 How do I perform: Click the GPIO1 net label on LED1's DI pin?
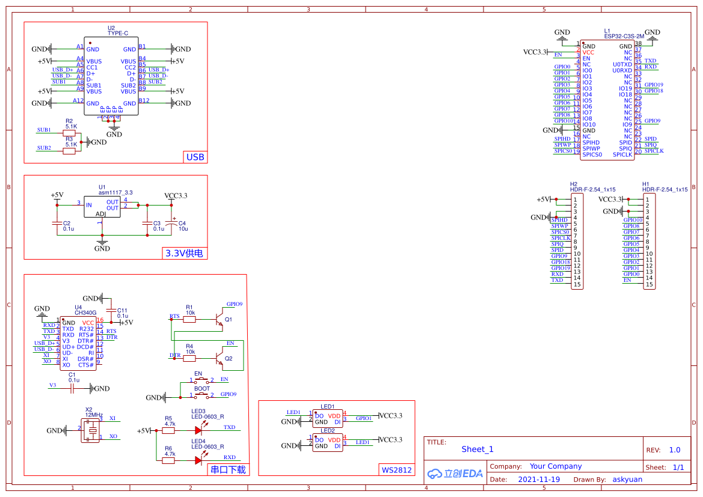tap(364, 418)
